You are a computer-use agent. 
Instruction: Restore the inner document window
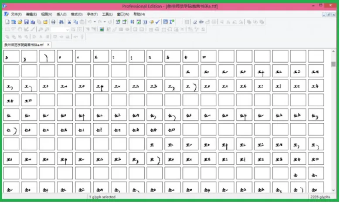[x=329, y=14]
